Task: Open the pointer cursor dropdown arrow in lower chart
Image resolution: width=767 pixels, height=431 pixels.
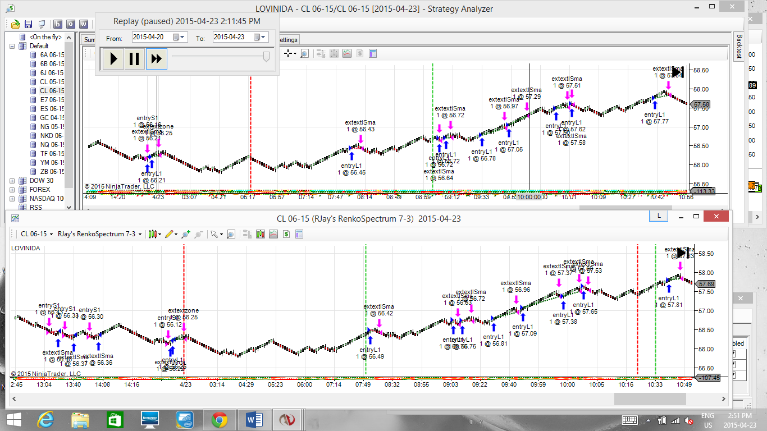Action: (221, 234)
